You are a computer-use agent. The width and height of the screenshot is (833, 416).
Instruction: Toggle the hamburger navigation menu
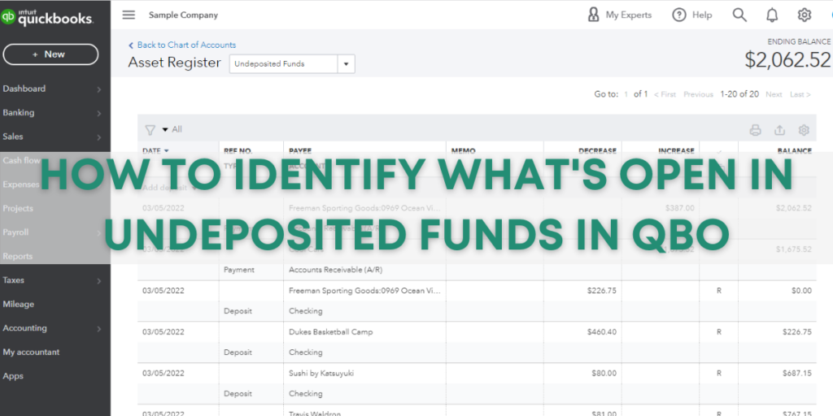pos(129,15)
